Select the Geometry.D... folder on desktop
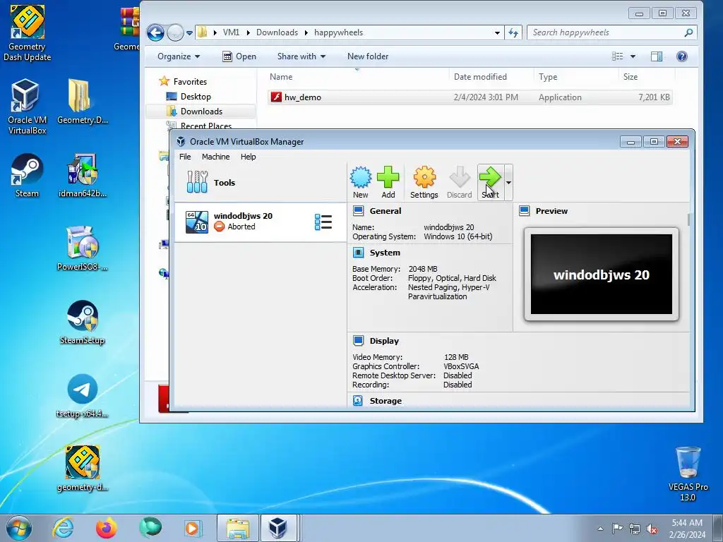Image resolution: width=723 pixels, height=542 pixels. [x=82, y=102]
